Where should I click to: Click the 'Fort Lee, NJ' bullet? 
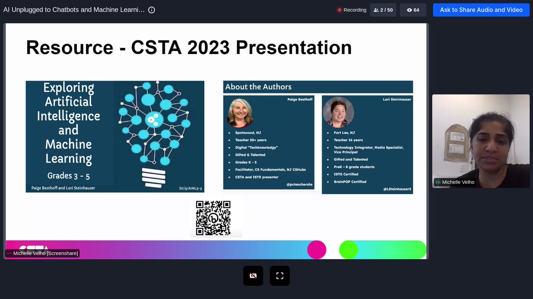pos(344,133)
